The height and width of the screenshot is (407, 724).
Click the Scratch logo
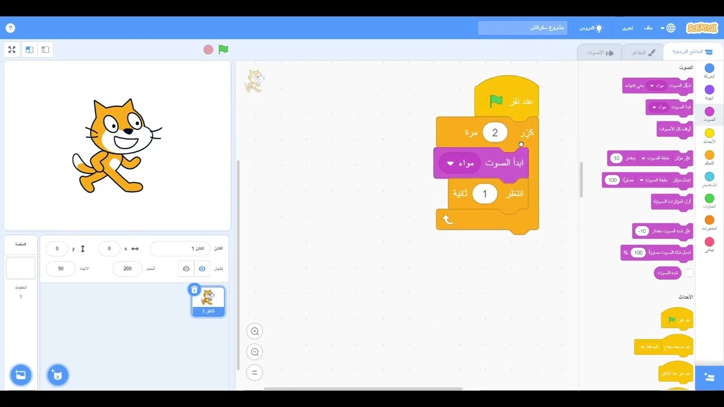(702, 28)
